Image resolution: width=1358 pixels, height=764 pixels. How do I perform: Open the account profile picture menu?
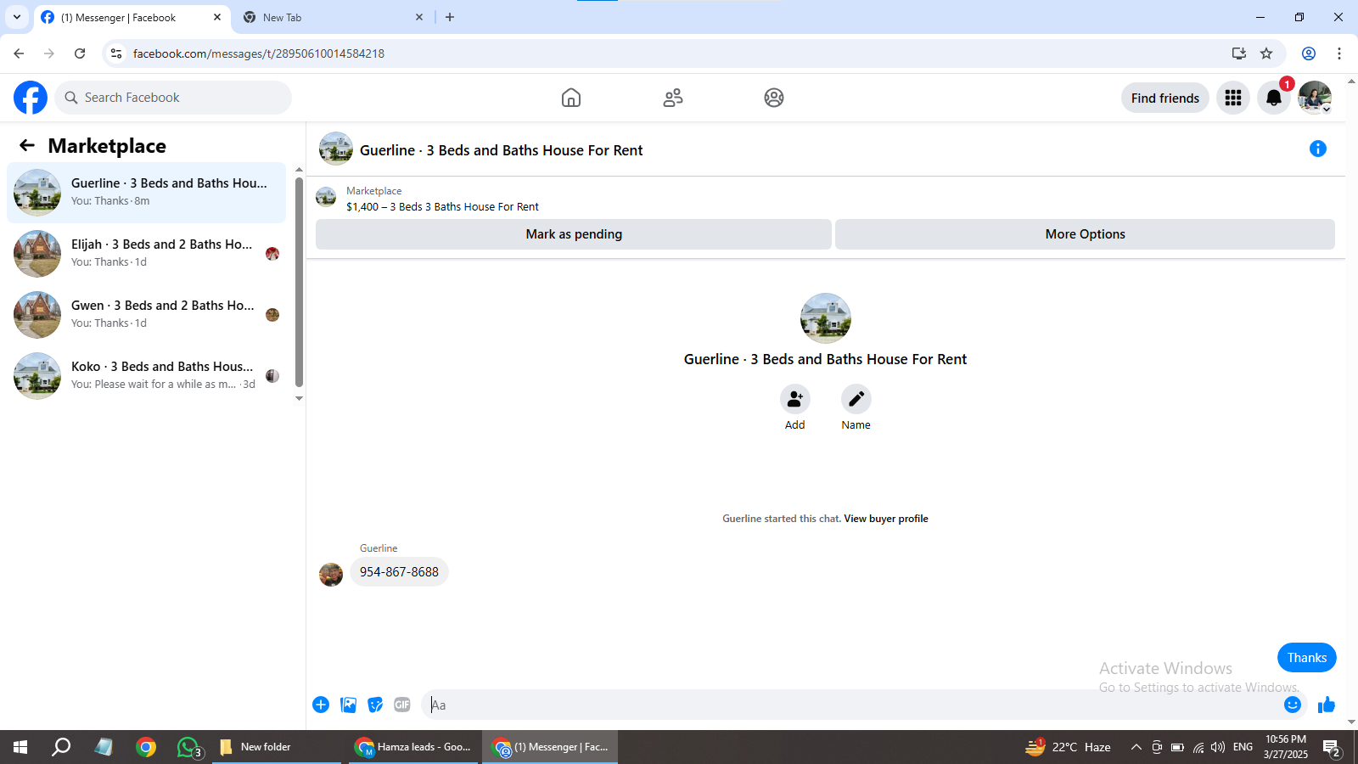[1315, 98]
